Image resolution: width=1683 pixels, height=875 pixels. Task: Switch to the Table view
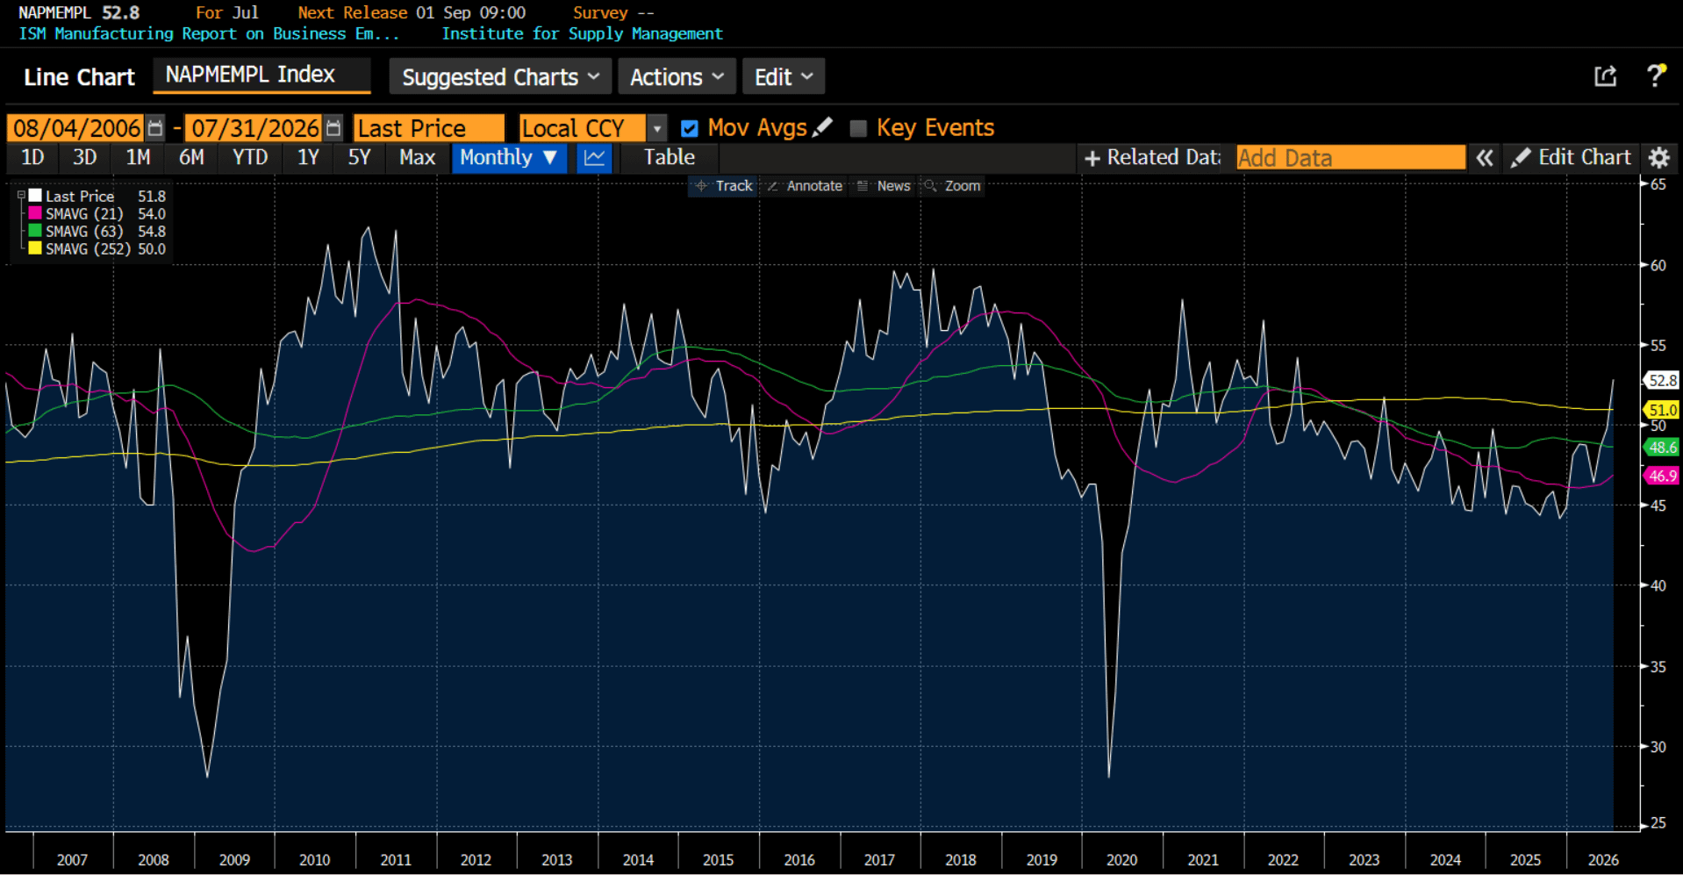coord(670,158)
